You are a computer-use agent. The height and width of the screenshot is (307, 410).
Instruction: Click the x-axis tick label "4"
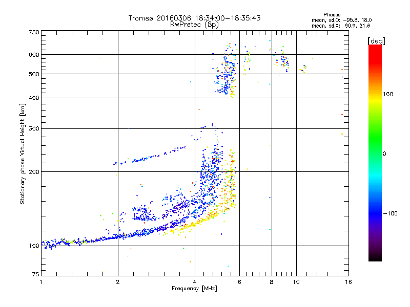pyautogui.click(x=195, y=282)
